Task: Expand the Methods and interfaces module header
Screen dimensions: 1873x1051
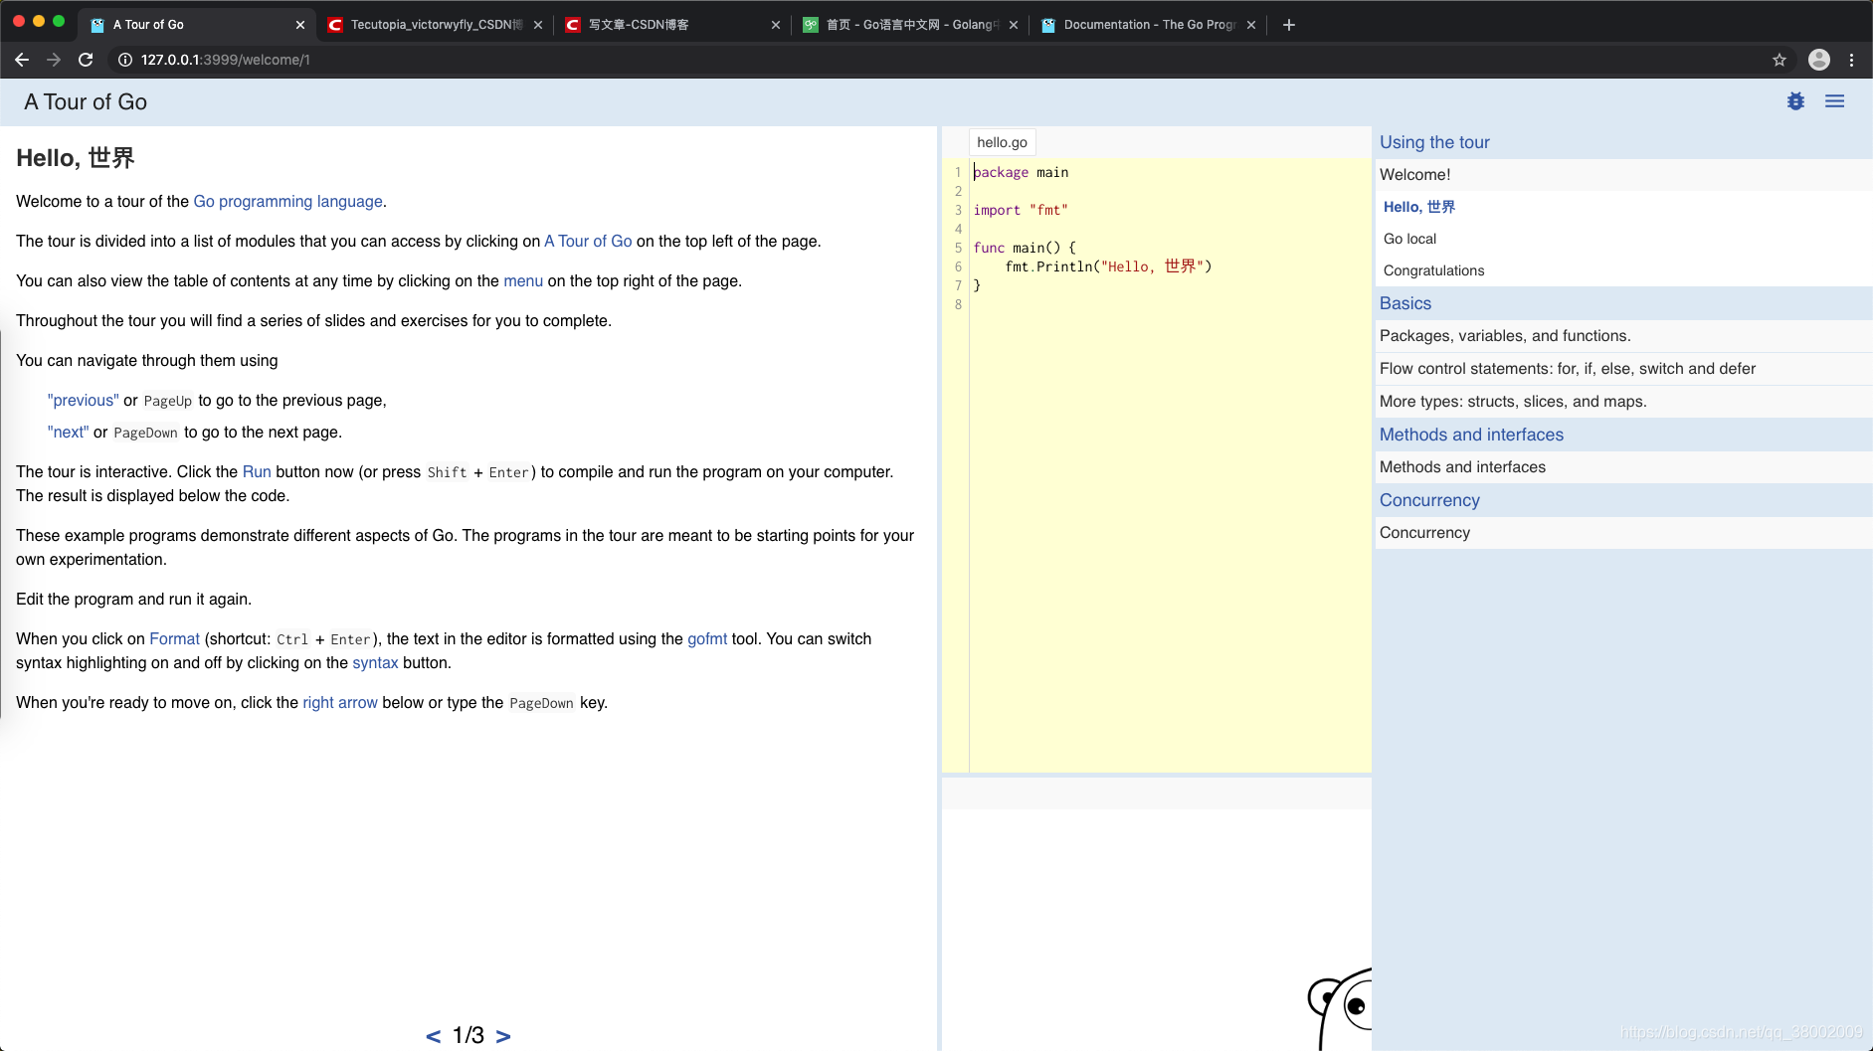Action: (1470, 435)
